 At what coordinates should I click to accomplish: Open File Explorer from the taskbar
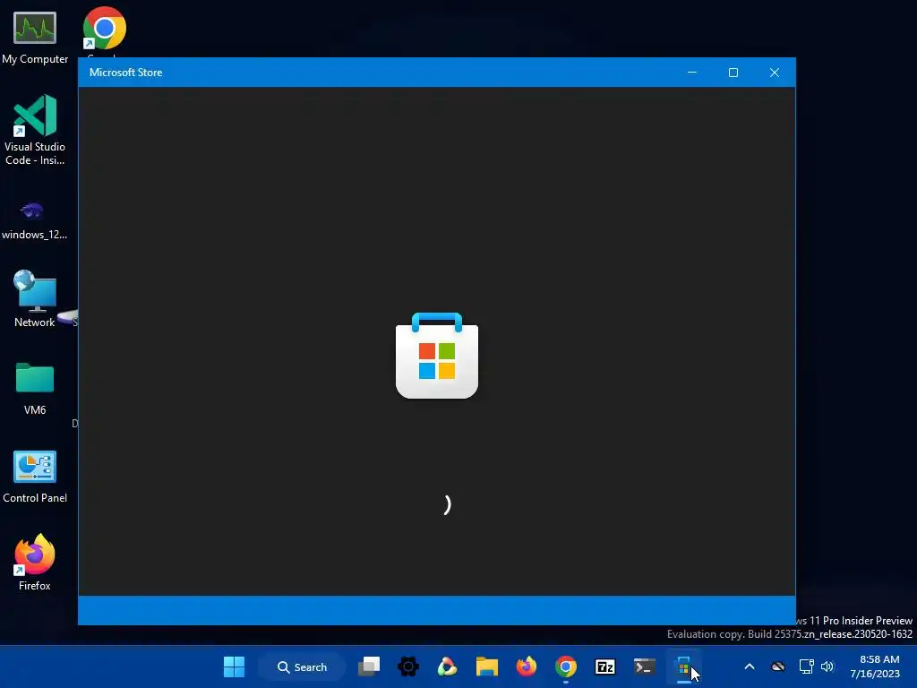486,666
